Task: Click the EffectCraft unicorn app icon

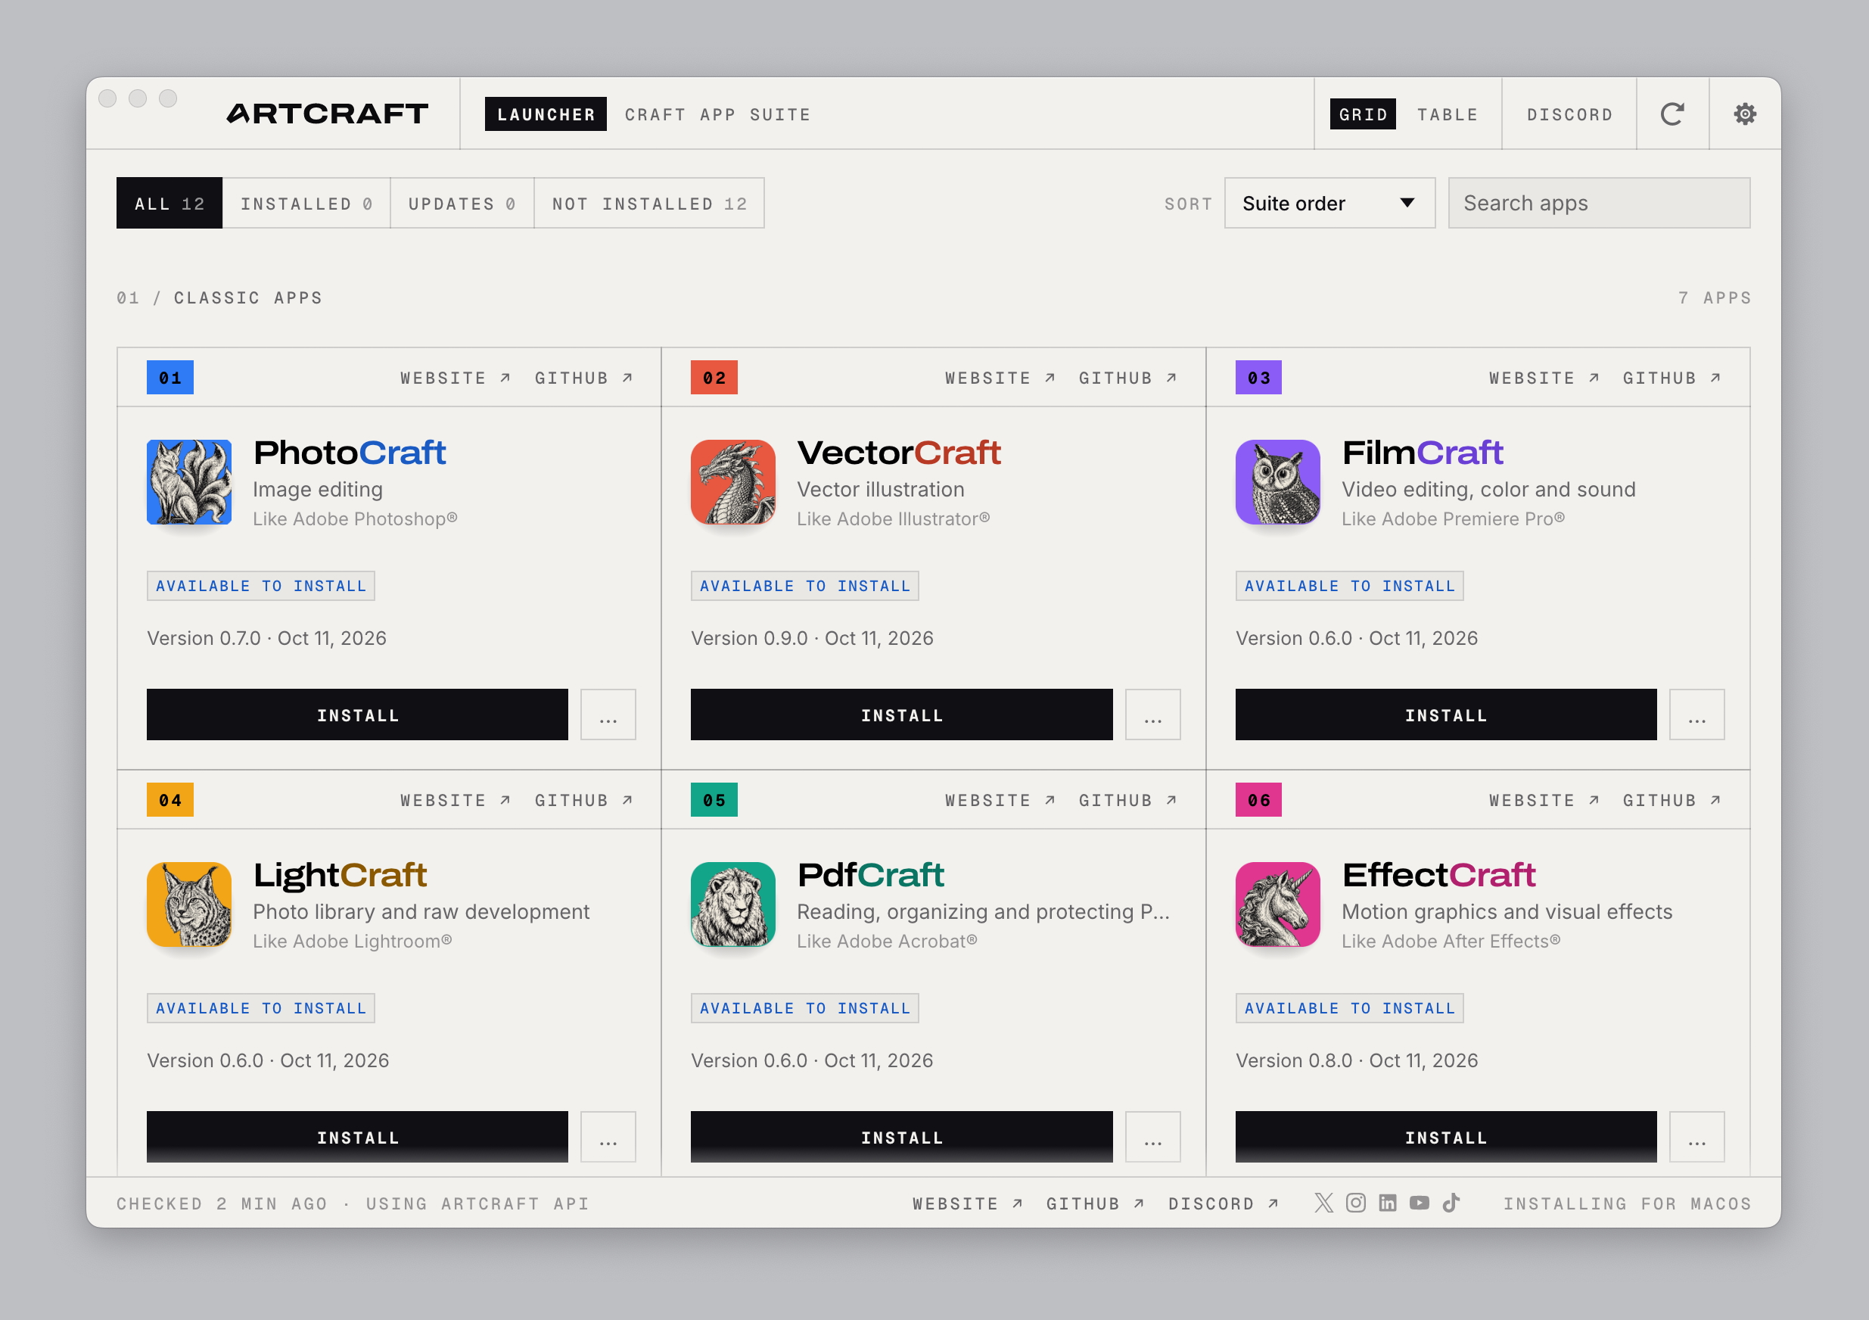Action: click(1277, 904)
